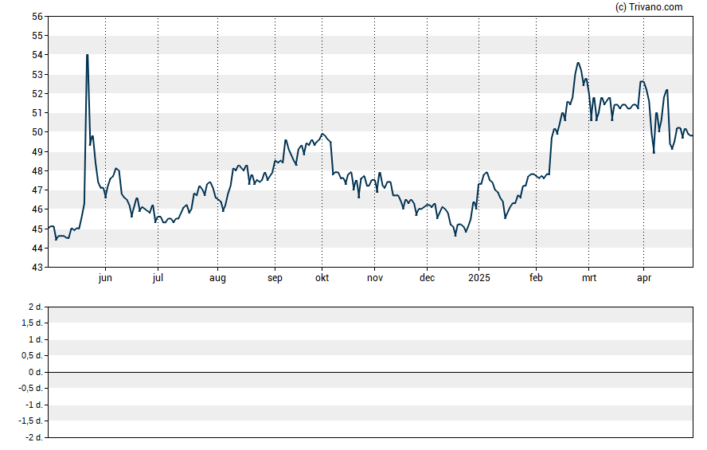The width and height of the screenshot is (707, 450).
Task: Click the '48' price axis value
Action: 37,171
